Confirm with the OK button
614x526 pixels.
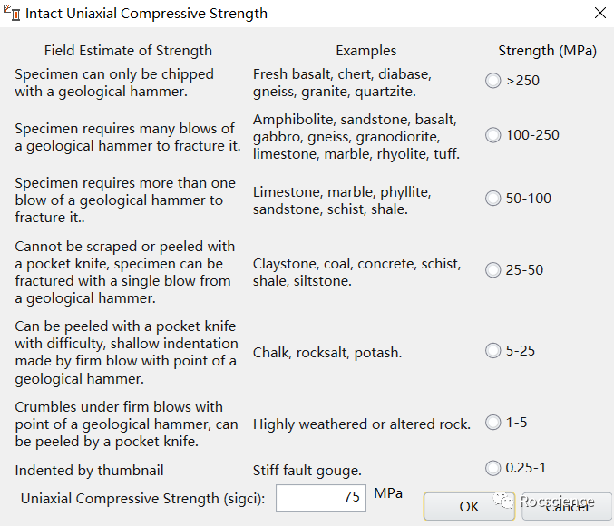click(469, 506)
